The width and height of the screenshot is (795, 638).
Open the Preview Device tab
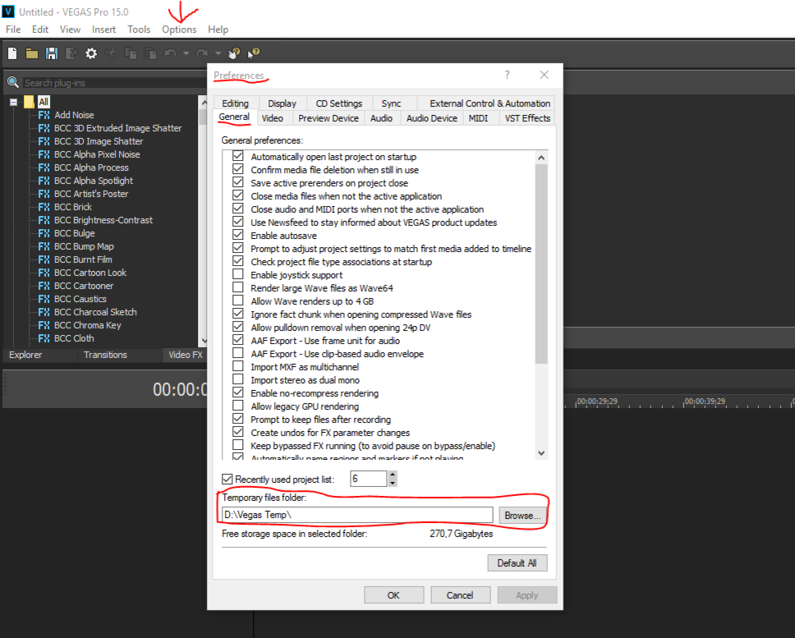[x=329, y=118]
